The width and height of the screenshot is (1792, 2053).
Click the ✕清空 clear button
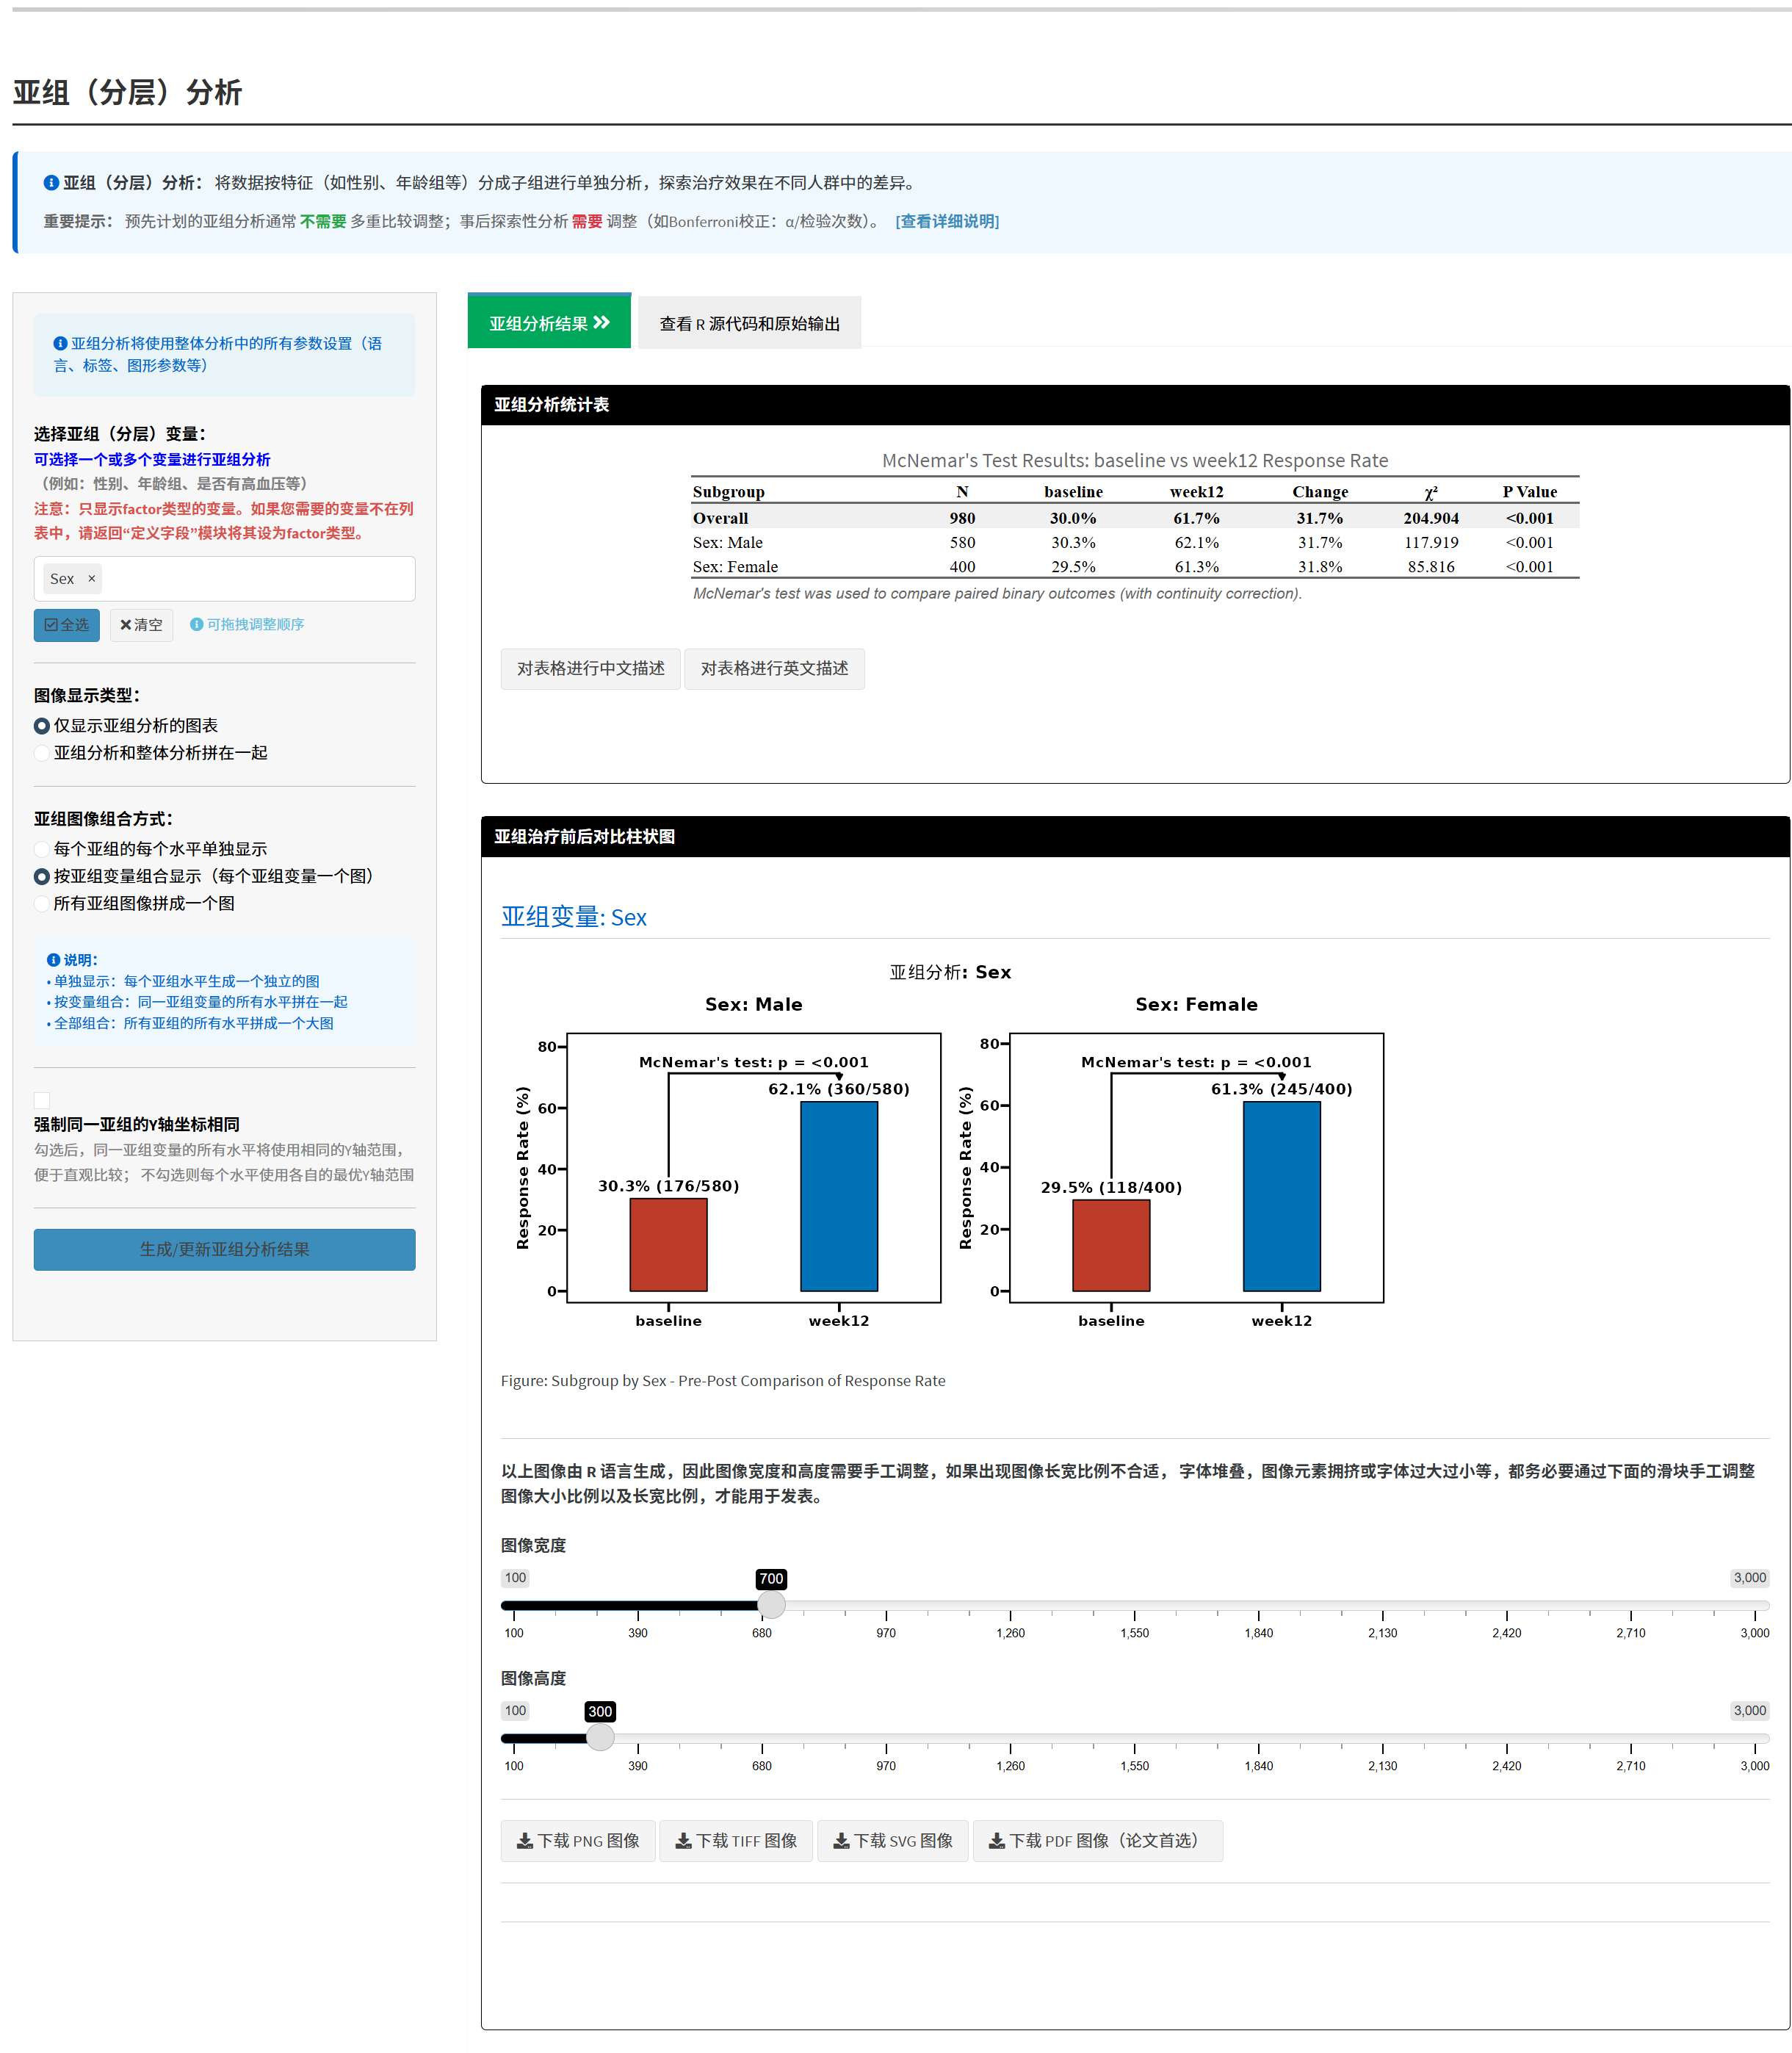141,625
